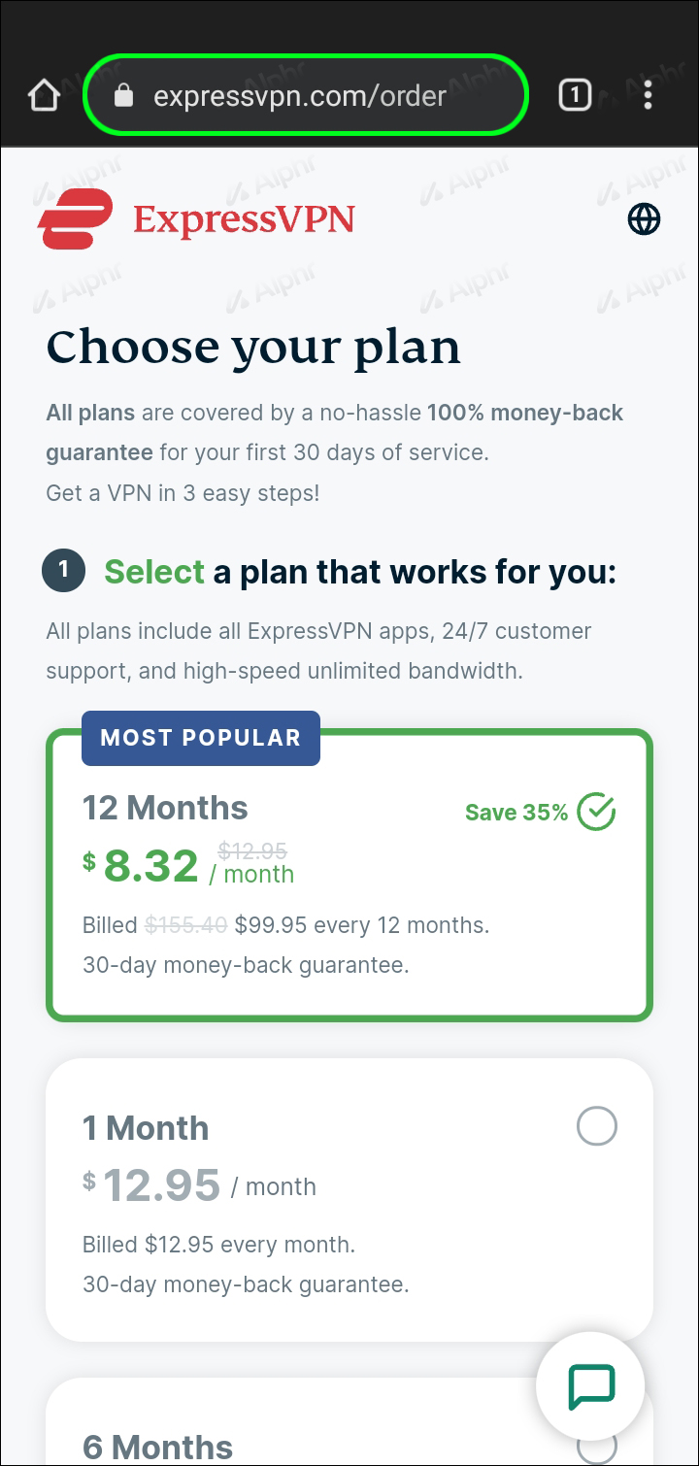
Task: Select the 6 Months plan radio button
Action: [x=596, y=1447]
